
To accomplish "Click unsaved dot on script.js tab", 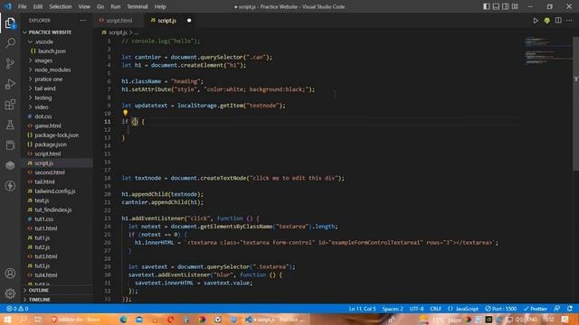I will [189, 21].
